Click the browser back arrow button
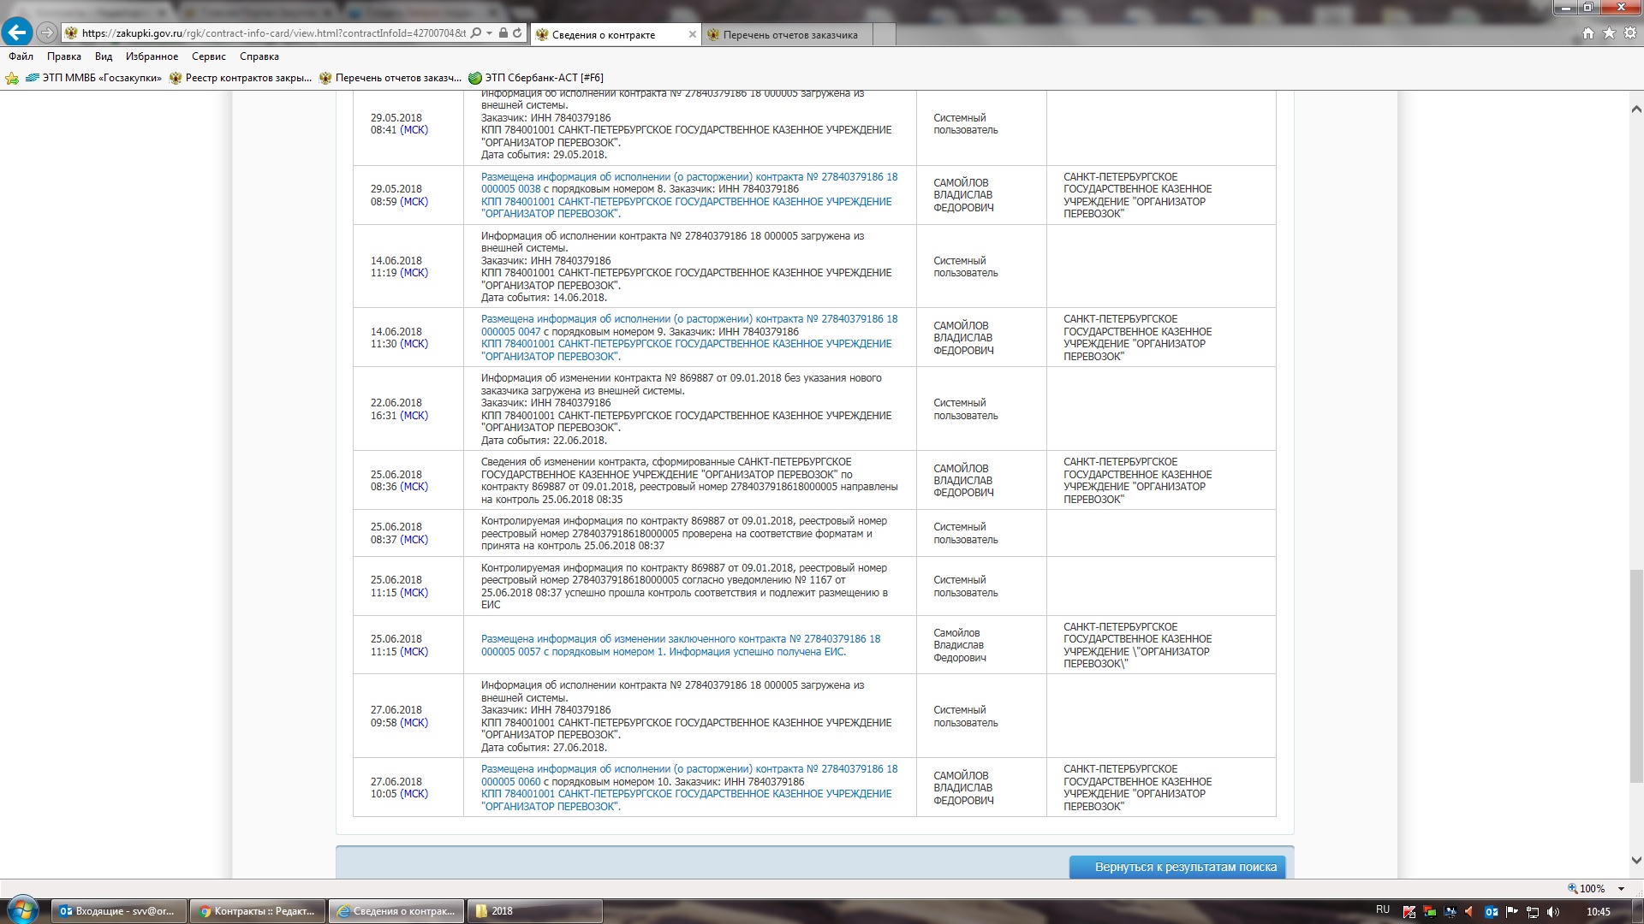The width and height of the screenshot is (1644, 924). [17, 33]
